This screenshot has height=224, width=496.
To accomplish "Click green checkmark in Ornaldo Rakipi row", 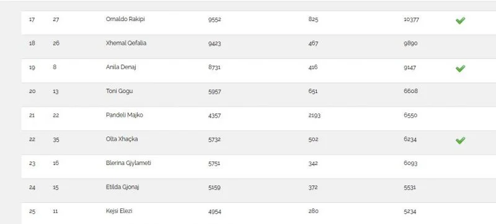I will click(x=460, y=20).
